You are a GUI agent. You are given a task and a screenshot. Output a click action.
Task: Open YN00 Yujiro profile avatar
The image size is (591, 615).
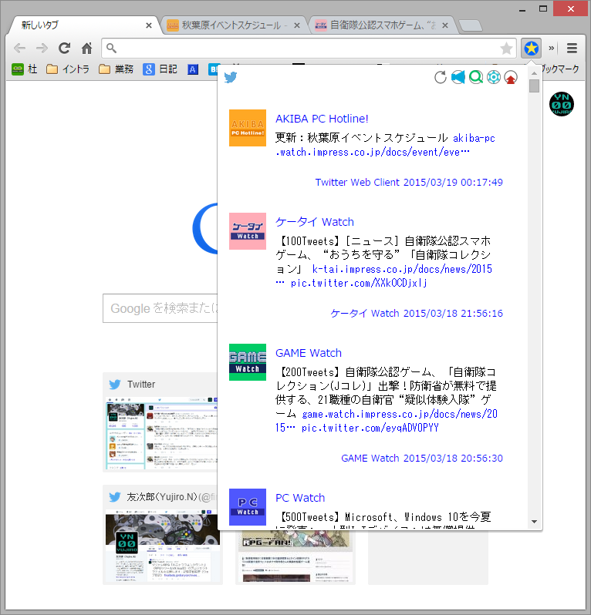coord(562,104)
